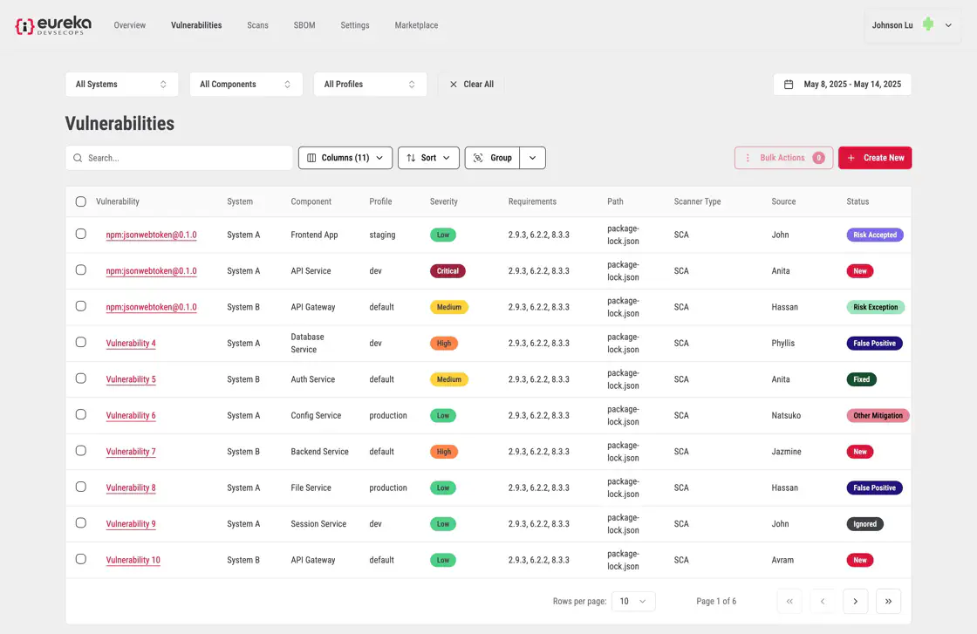This screenshot has height=634, width=977.
Task: Open the Scans navigation tab
Action: click(257, 25)
